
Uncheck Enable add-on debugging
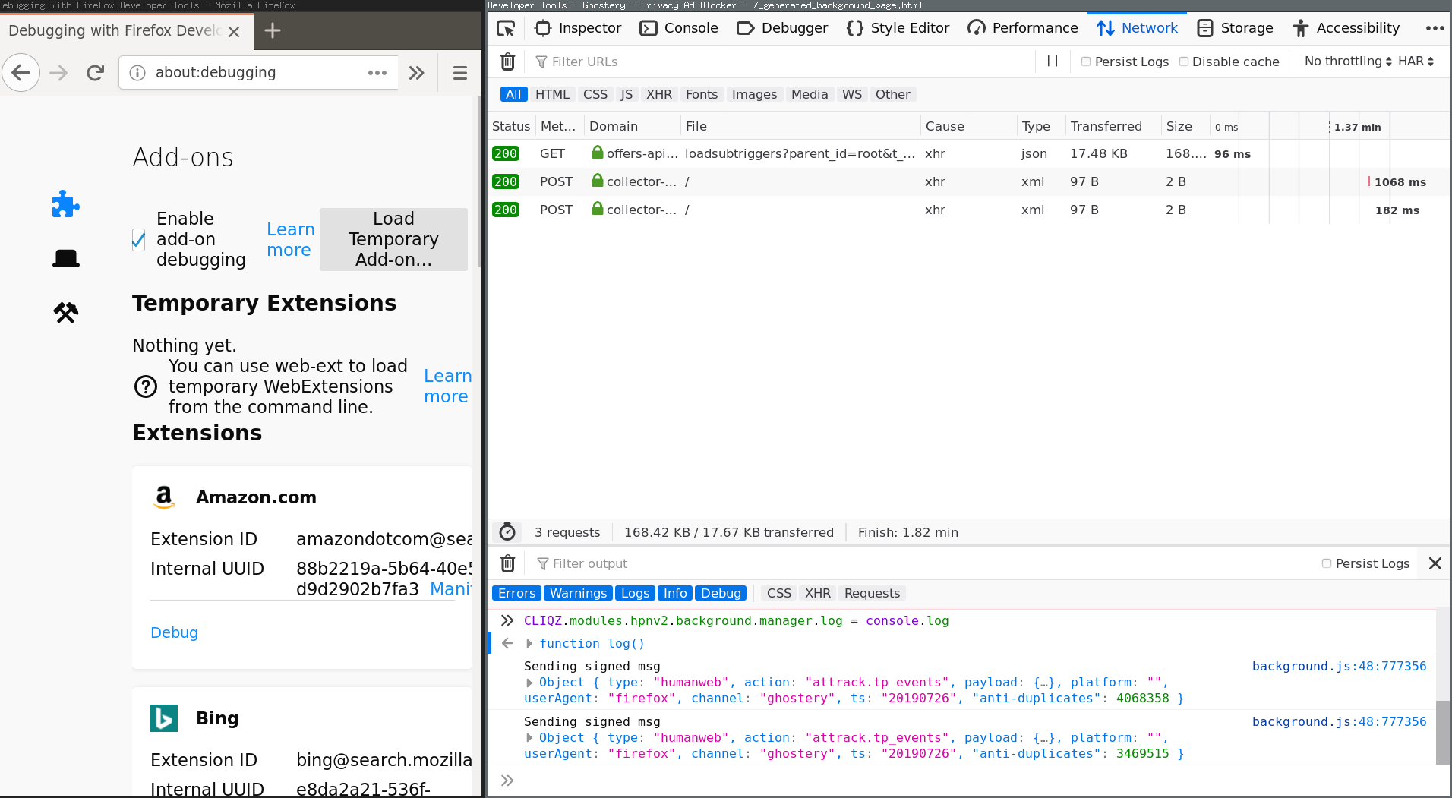(138, 239)
